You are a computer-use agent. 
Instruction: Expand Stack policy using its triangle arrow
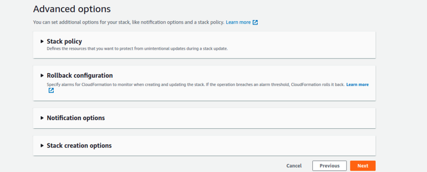click(x=42, y=42)
